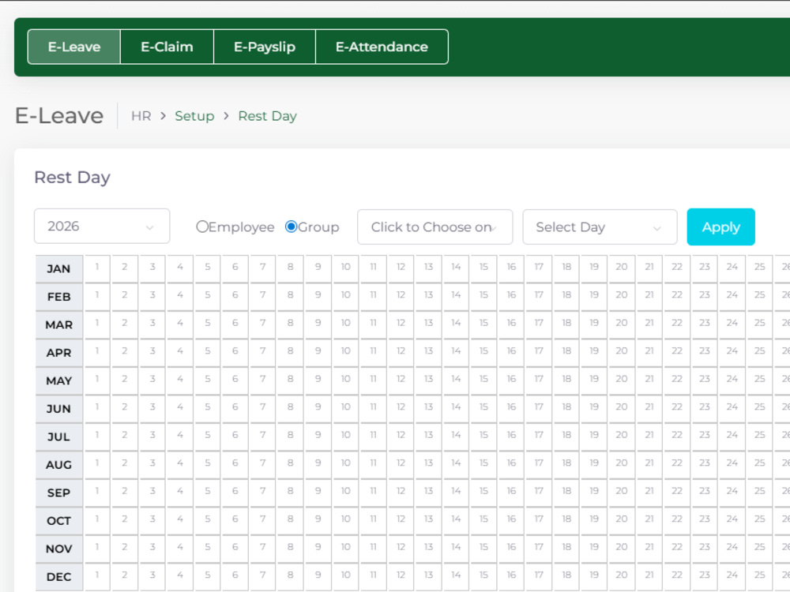Click the JUN month header
Viewport: 790px width, 592px height.
[x=59, y=409]
